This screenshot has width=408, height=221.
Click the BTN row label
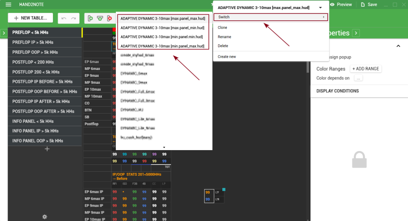tap(88, 110)
